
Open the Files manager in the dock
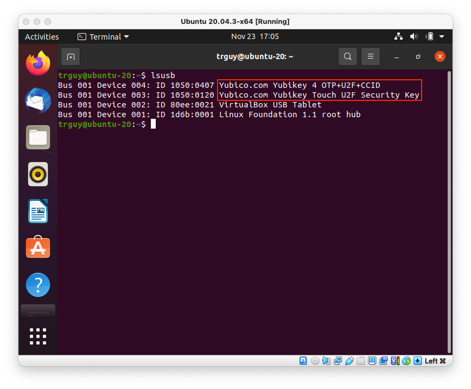(x=38, y=137)
